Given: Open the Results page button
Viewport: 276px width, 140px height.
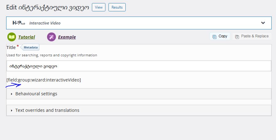Looking at the screenshot, I should [117, 7].
